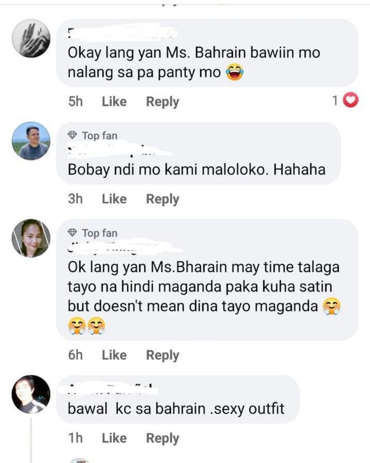Open the fourth commenter's dark avatar
This screenshot has height=463, width=370.
pos(31,394)
